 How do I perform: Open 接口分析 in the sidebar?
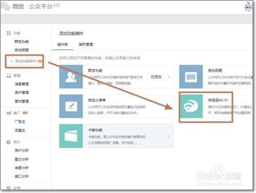22,176
